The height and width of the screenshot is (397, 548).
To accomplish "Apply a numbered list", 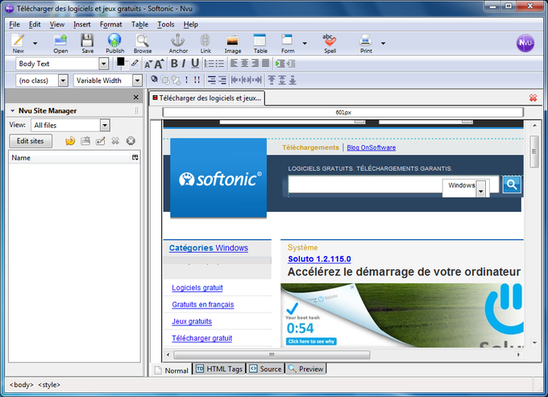I will pyautogui.click(x=209, y=64).
